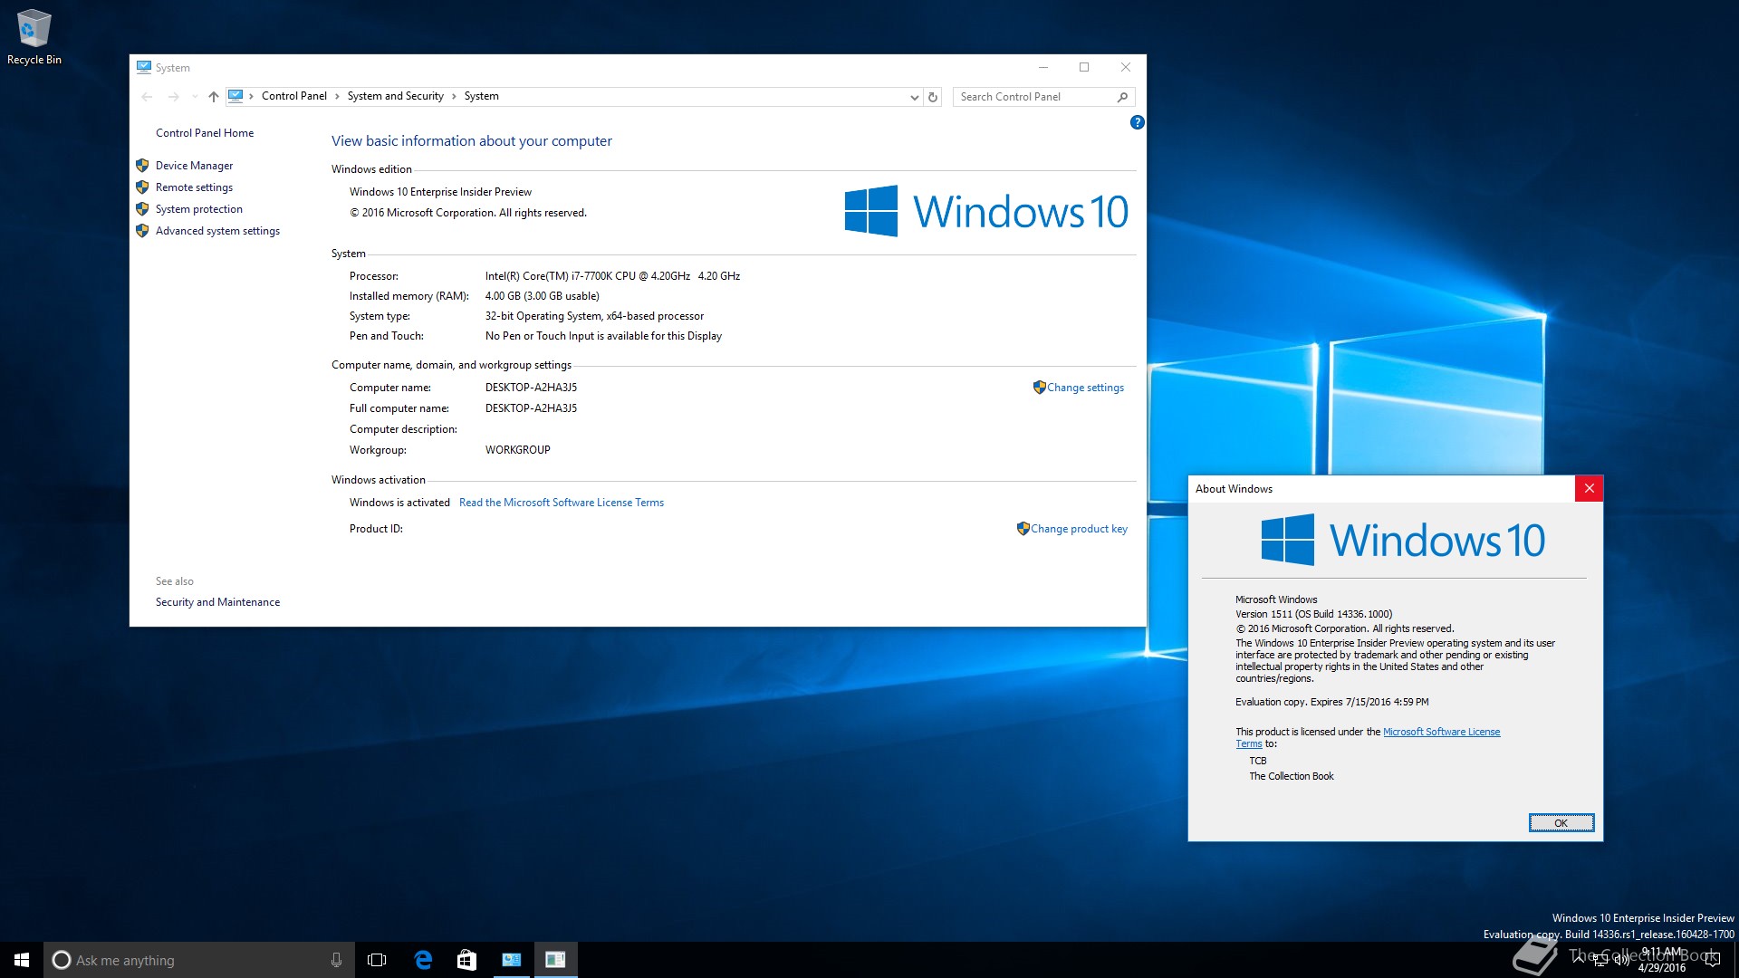Open System protection
The image size is (1739, 978).
pyautogui.click(x=199, y=209)
